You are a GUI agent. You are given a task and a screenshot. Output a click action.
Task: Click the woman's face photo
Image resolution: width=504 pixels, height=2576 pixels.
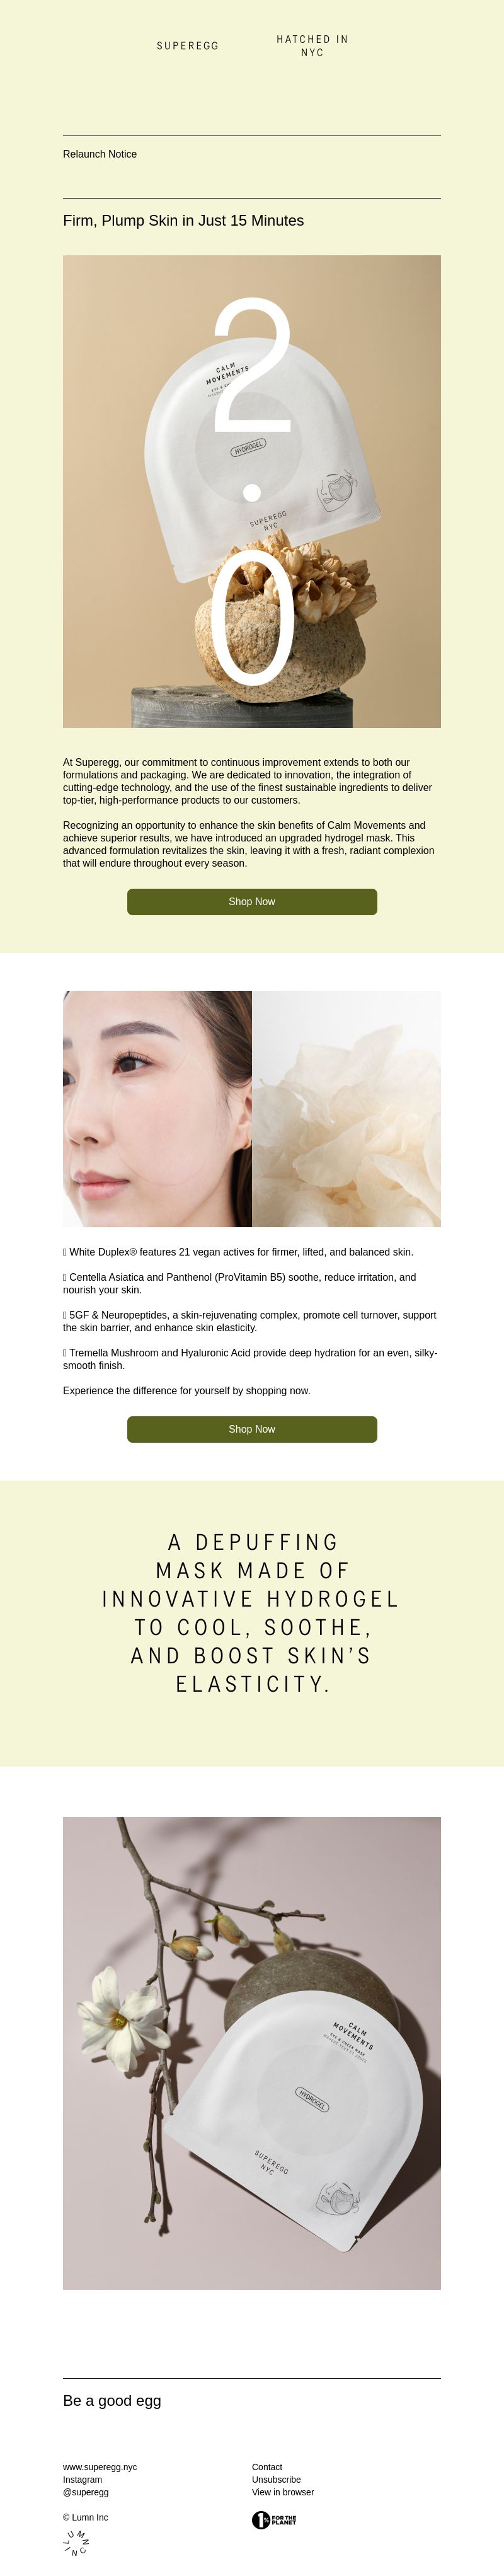click(x=157, y=1109)
